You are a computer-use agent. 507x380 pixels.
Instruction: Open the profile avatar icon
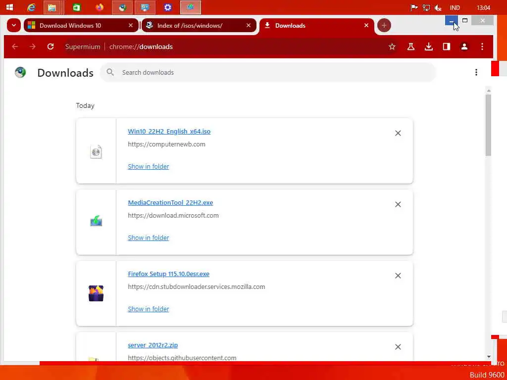pyautogui.click(x=464, y=47)
